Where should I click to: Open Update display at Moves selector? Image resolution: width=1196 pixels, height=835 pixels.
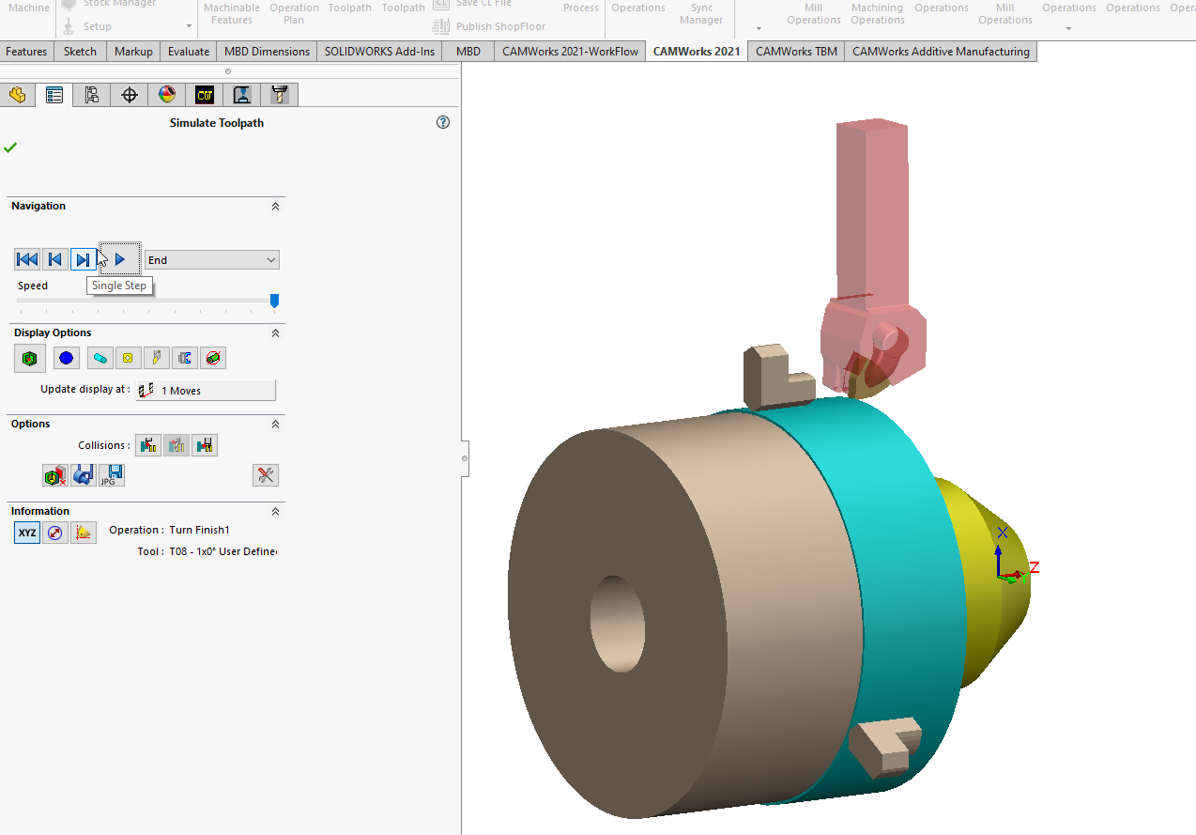[x=206, y=390]
